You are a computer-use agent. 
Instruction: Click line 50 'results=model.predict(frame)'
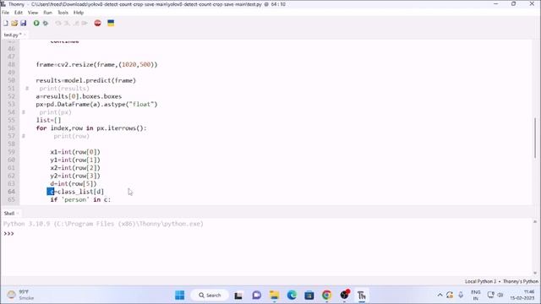(x=86, y=80)
